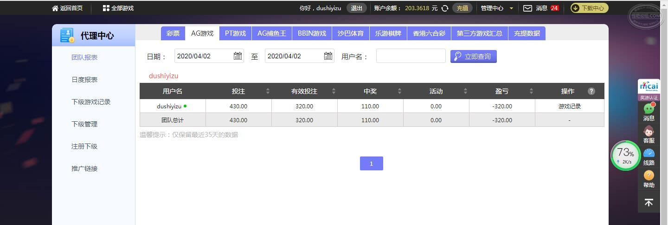The height and width of the screenshot is (225, 668).
Task: Open 注册下级 in the sidebar
Action: tap(84, 146)
